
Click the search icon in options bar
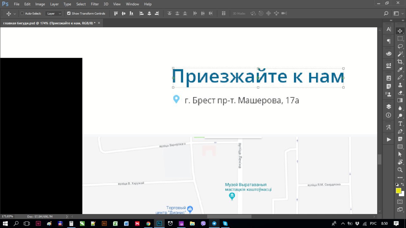pos(386,14)
